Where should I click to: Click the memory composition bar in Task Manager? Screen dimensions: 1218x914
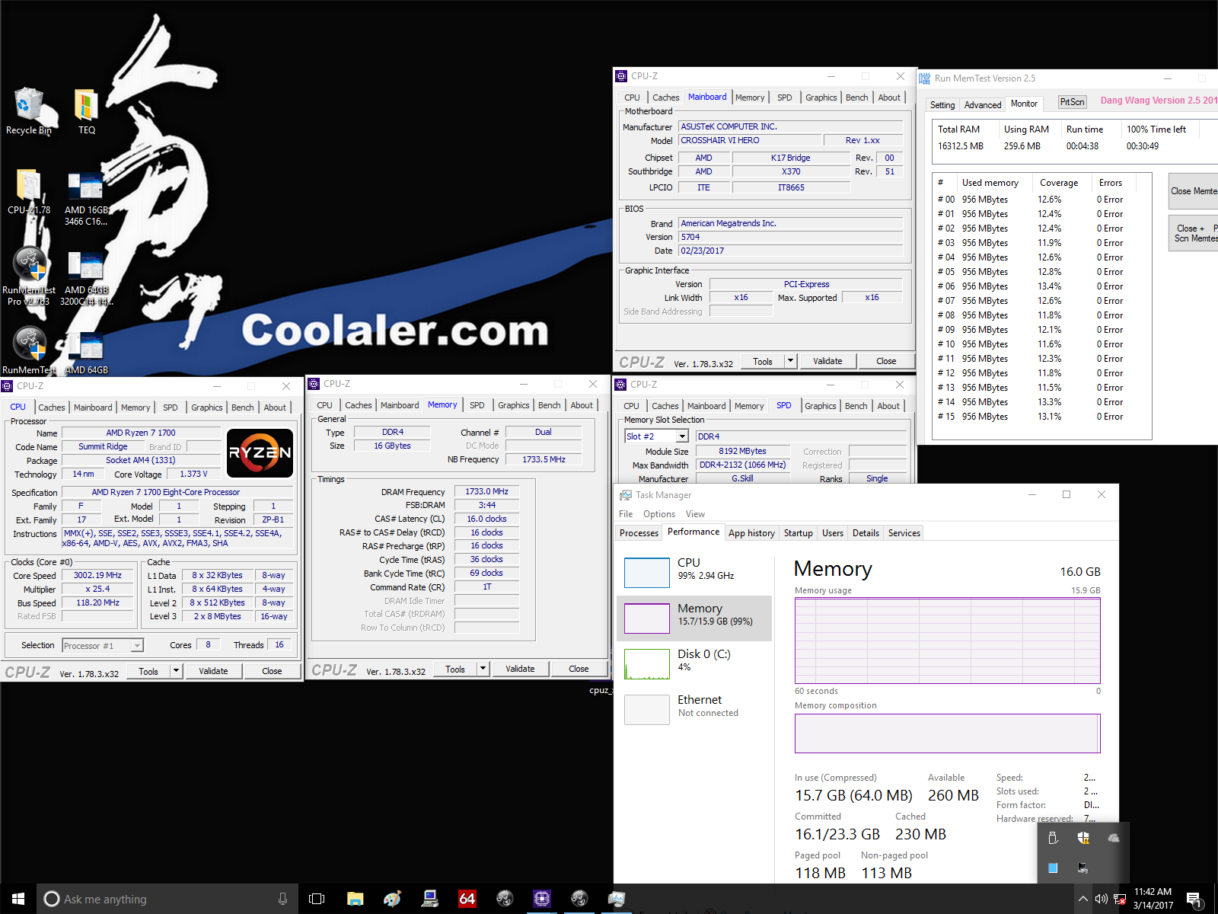947,733
